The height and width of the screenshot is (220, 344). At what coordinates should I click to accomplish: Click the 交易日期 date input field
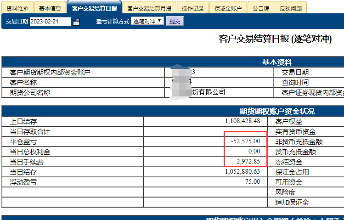tap(50, 21)
